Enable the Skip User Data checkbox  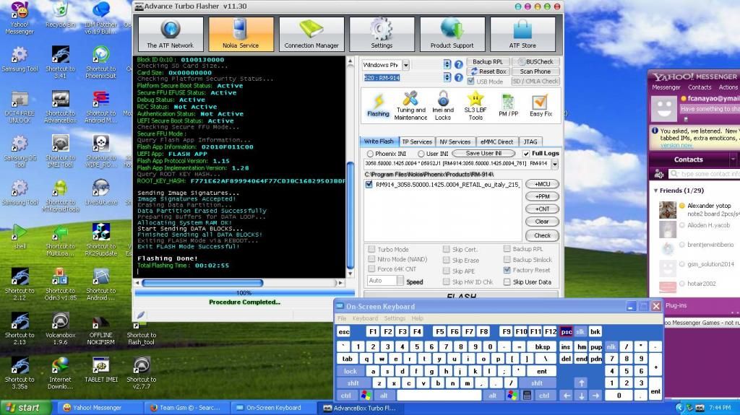507,282
